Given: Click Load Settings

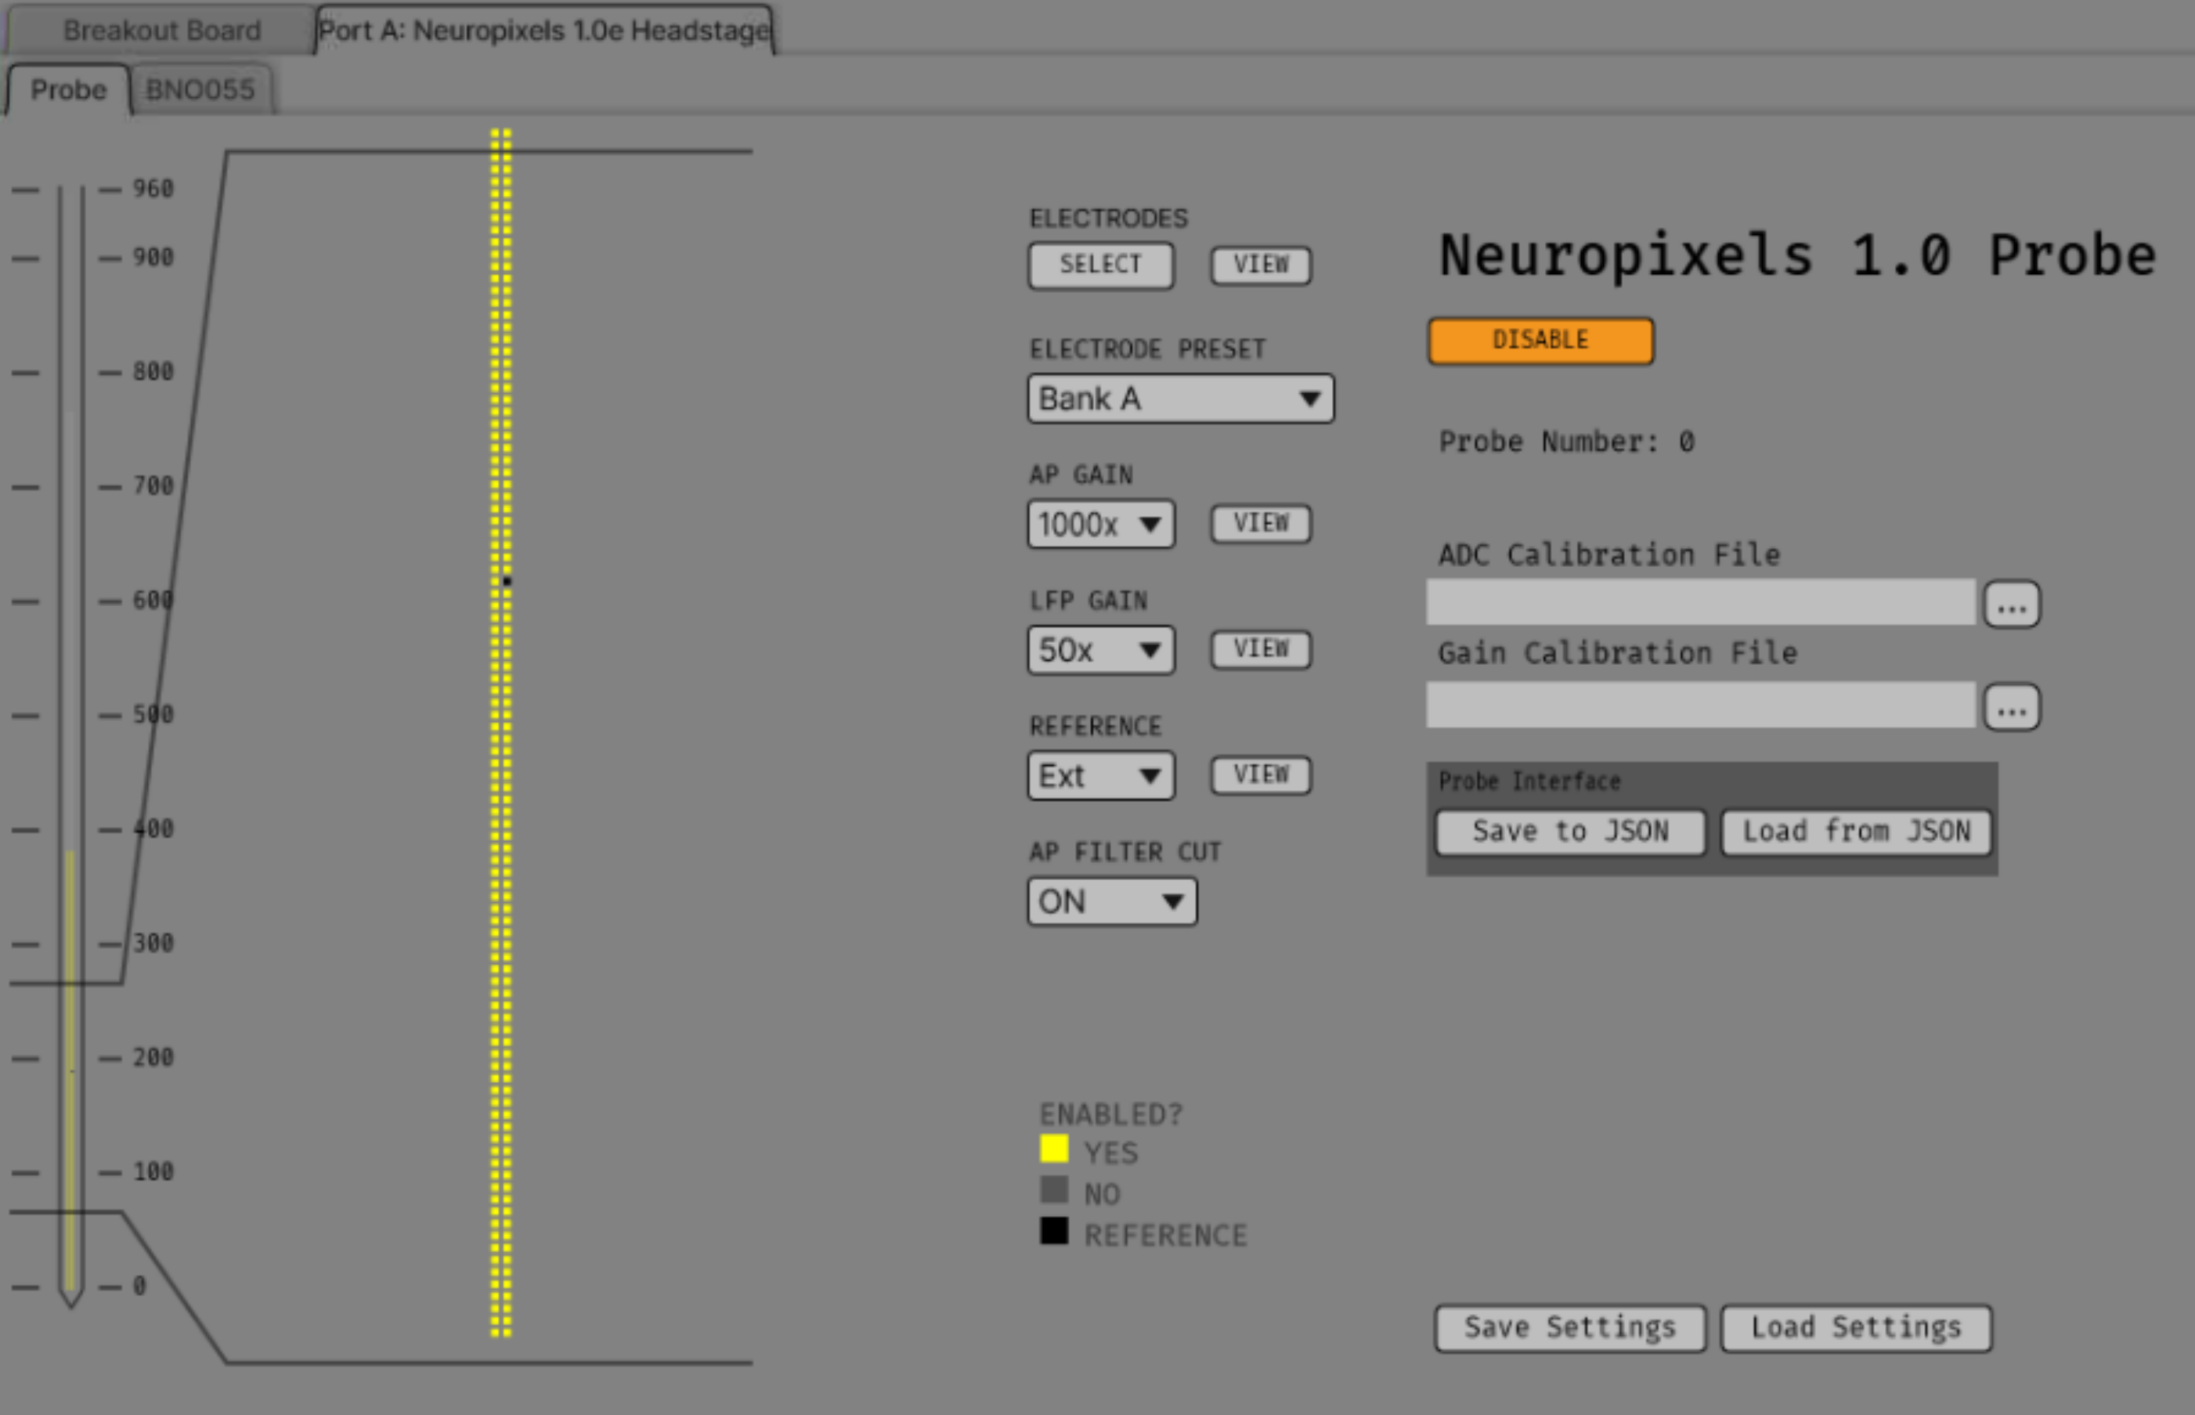Looking at the screenshot, I should coord(1855,1329).
